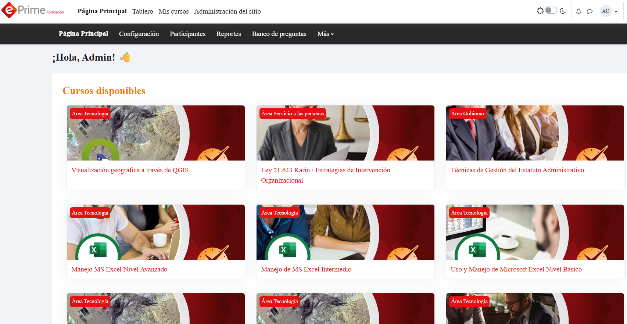Open the messages chat bubble icon

590,11
